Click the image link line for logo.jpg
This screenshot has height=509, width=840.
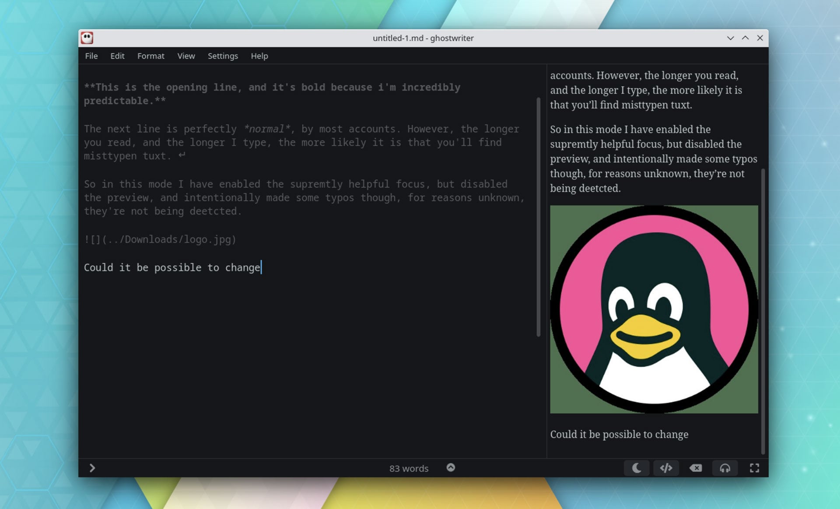[160, 239]
